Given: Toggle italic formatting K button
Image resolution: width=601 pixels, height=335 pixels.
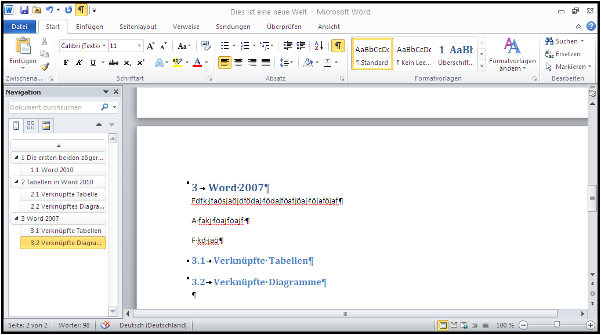Looking at the screenshot, I should click(x=79, y=63).
